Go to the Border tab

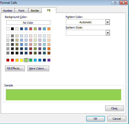pyautogui.click(x=35, y=11)
